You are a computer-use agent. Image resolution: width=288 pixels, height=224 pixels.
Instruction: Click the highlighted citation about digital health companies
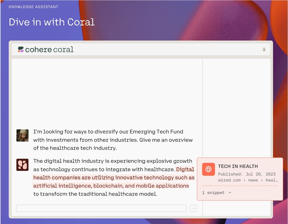pyautogui.click(x=114, y=178)
